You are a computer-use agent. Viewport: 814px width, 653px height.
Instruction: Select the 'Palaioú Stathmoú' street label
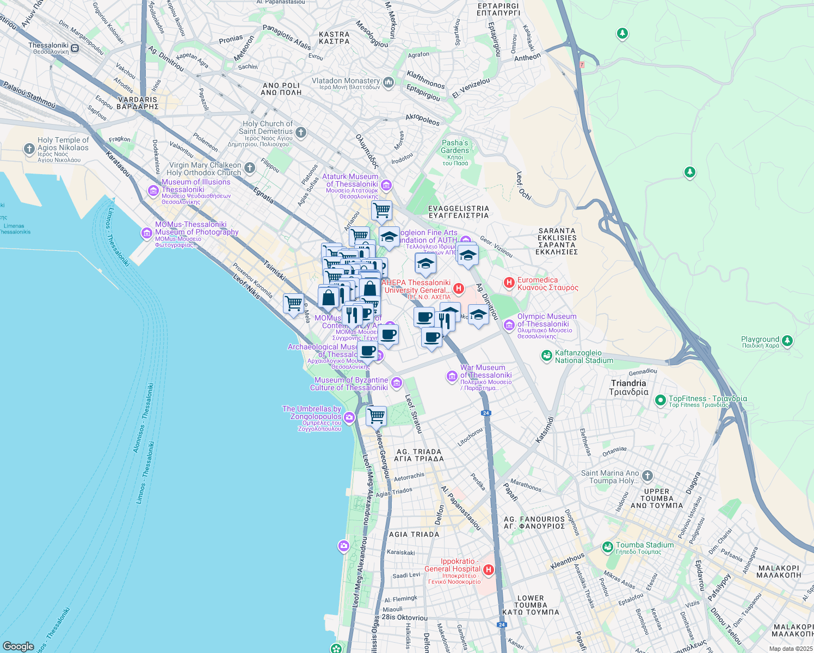click(x=29, y=94)
